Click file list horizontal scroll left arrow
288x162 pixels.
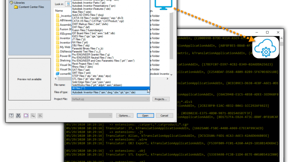tap(56, 78)
